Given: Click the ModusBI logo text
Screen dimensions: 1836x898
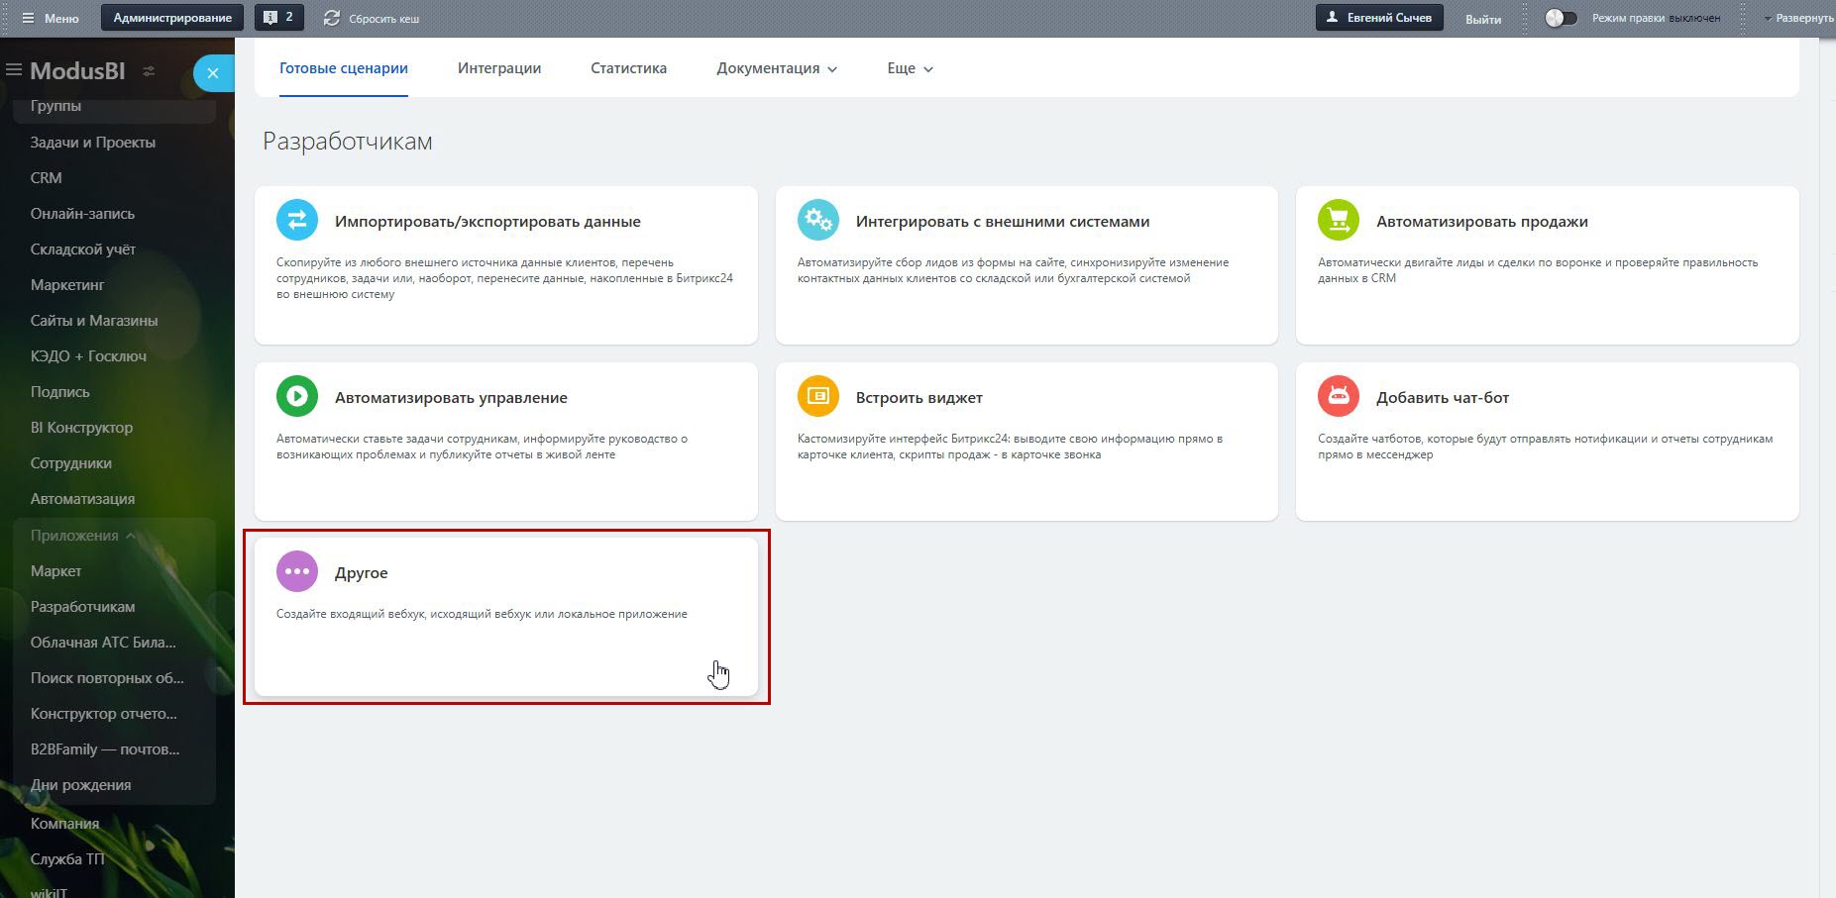Looking at the screenshot, I should tap(77, 71).
